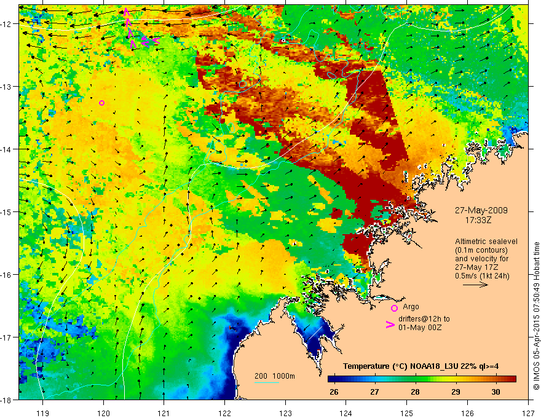Viewport: 541px width, 418px height.
Task: Click the magenta Argo circle in the legend
Action: (x=394, y=308)
